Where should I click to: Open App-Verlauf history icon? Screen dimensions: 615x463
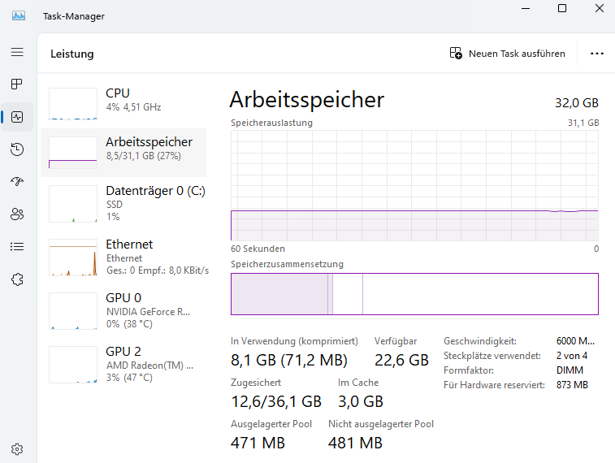click(17, 149)
